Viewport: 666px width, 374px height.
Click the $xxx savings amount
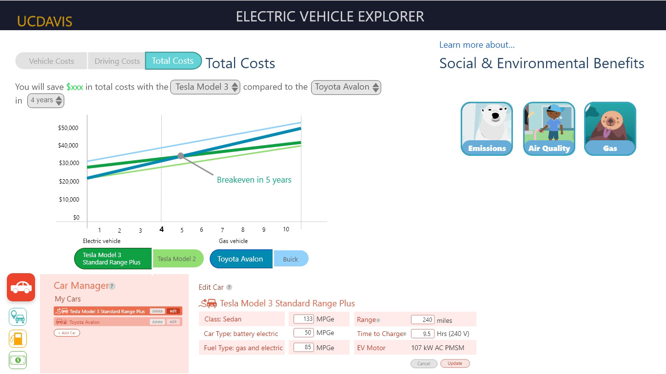click(75, 87)
